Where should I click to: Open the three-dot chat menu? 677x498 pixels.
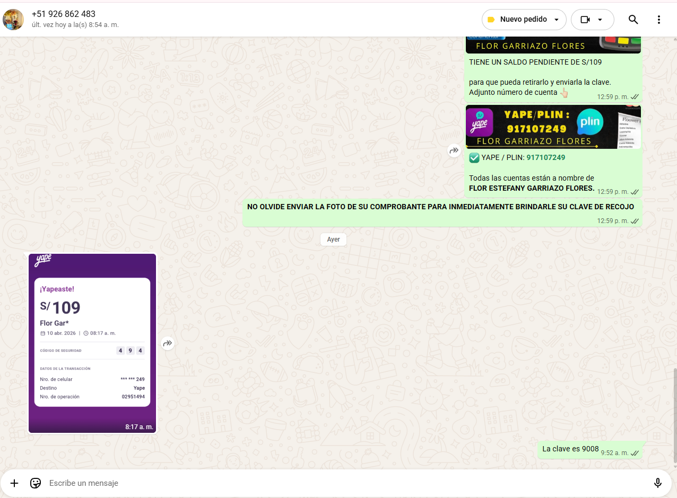tap(659, 20)
